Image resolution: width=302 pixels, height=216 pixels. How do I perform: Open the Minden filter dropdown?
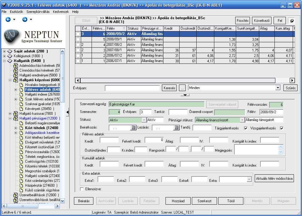pos(277,88)
